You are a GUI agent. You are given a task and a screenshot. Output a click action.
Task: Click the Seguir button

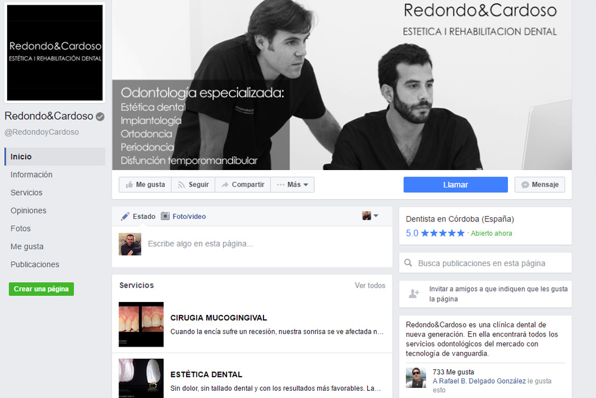193,184
